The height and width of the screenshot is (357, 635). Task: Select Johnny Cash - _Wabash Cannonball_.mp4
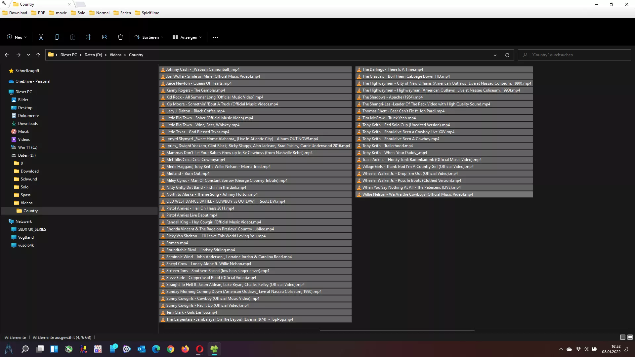tap(255, 69)
